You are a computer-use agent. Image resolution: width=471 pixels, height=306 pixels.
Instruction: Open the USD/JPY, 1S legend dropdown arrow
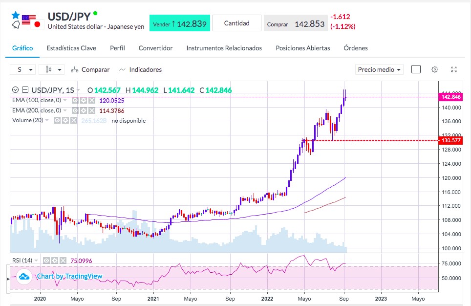pos(78,90)
